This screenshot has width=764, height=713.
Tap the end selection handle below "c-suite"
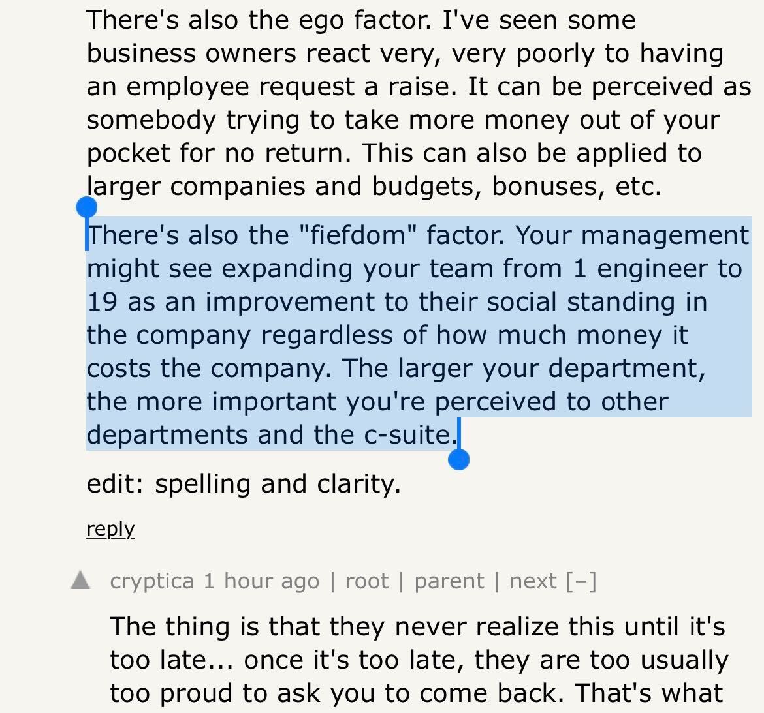[459, 460]
